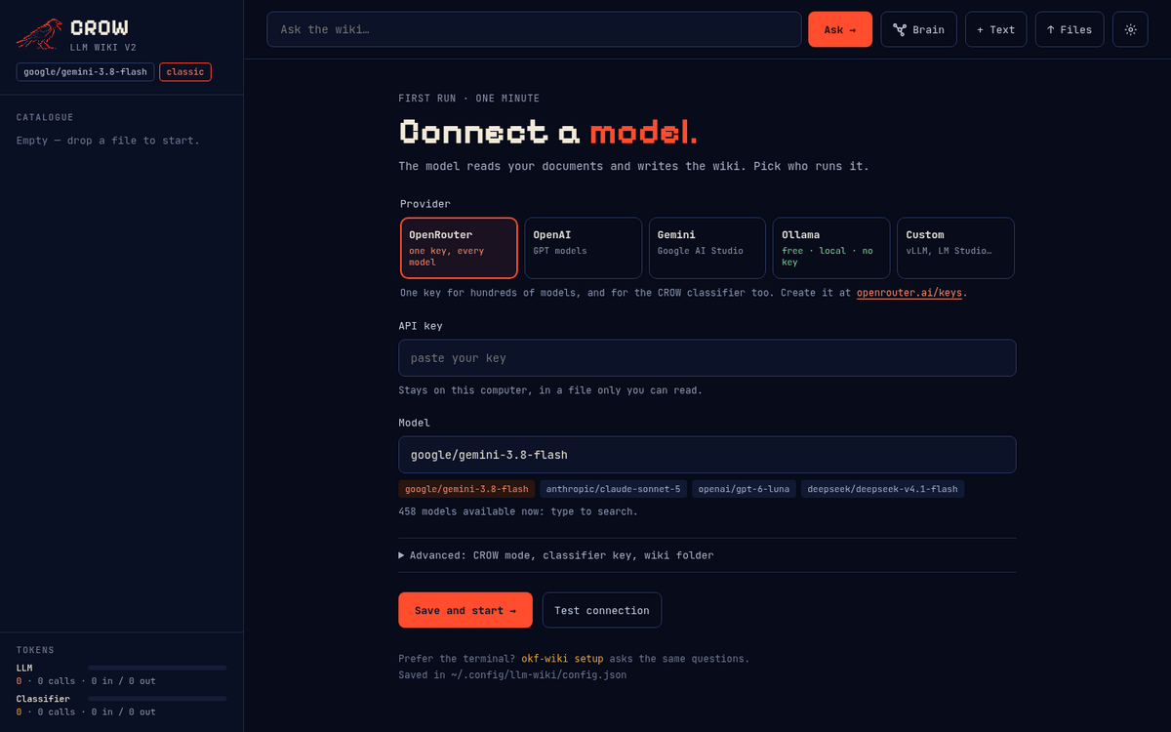Click the 'okf-wiki setup' command text
Screen dimensions: 1171x732
tap(562, 659)
